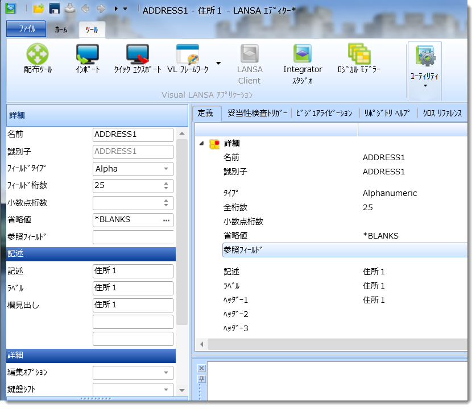Click the left panel scroll up arrow
Screen dimensions: 476x409
pyautogui.click(x=182, y=133)
